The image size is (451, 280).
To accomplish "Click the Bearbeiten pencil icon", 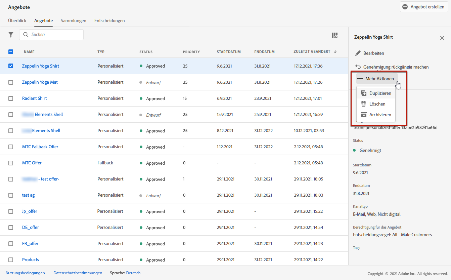I will 358,53.
